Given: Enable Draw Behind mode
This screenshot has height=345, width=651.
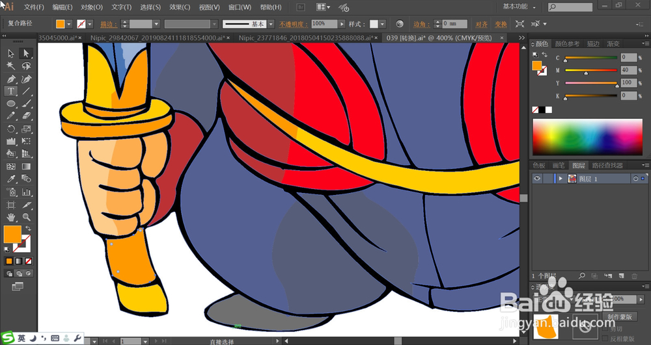Looking at the screenshot, I should [x=19, y=274].
